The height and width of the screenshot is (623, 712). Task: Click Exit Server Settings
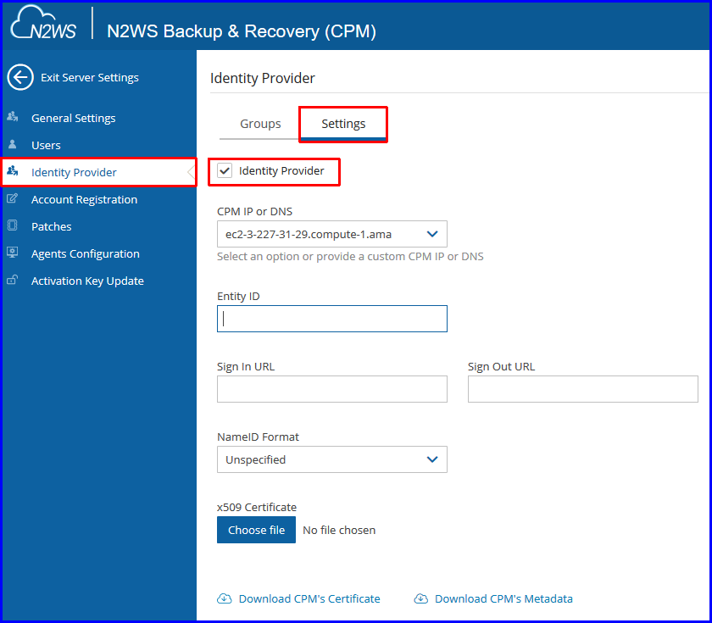90,77
